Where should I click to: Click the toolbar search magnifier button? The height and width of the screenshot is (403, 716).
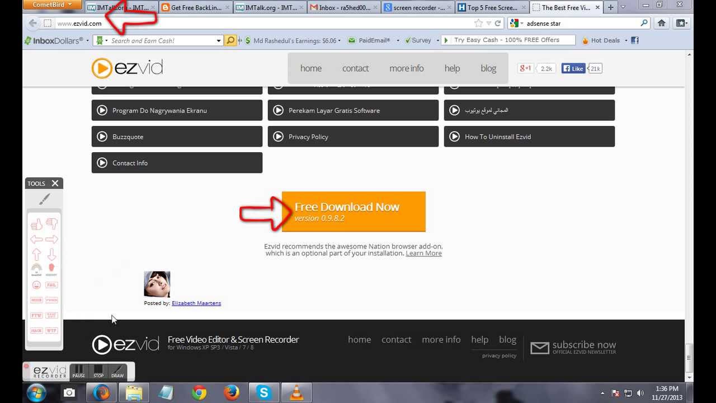coord(230,40)
